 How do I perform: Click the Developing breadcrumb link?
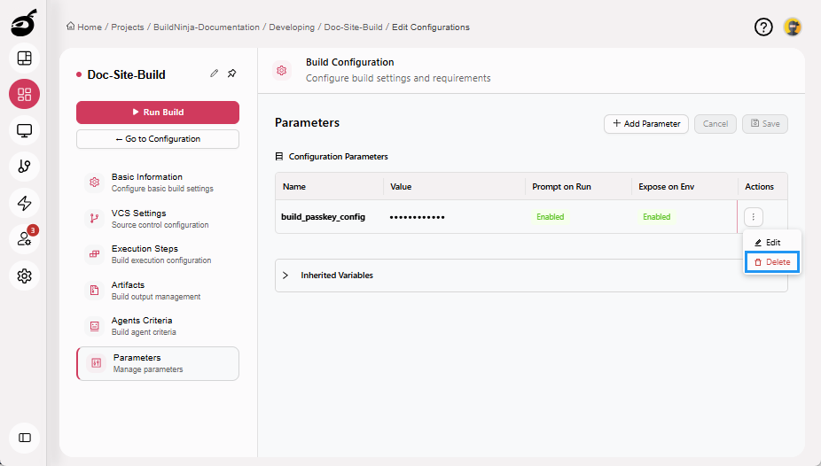click(x=292, y=27)
